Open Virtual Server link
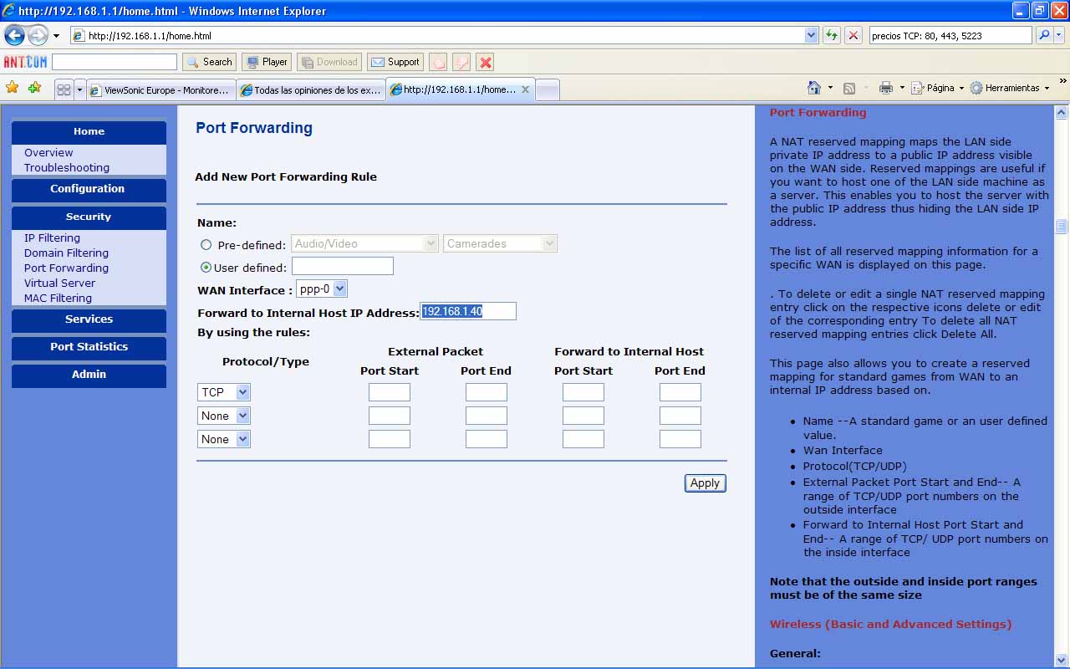The image size is (1070, 669). click(59, 283)
